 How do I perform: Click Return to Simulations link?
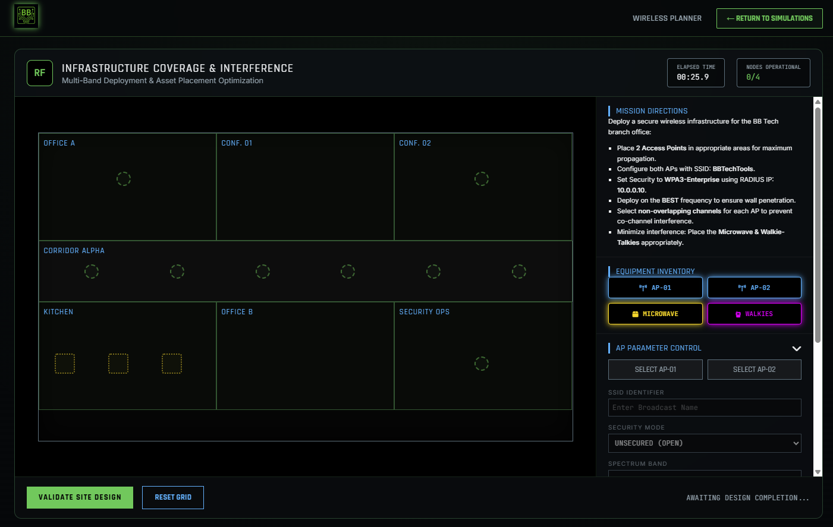(x=769, y=18)
